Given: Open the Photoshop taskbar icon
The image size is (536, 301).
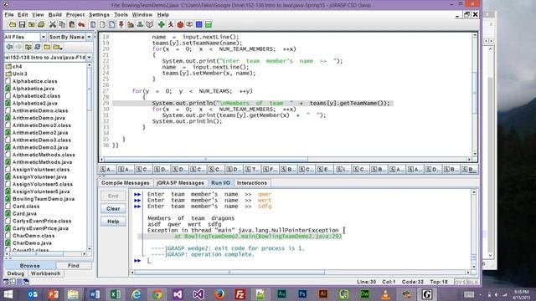Looking at the screenshot, I should (x=302, y=293).
